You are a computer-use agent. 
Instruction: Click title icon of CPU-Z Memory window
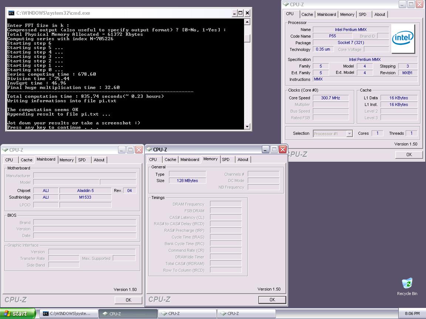[x=149, y=150]
